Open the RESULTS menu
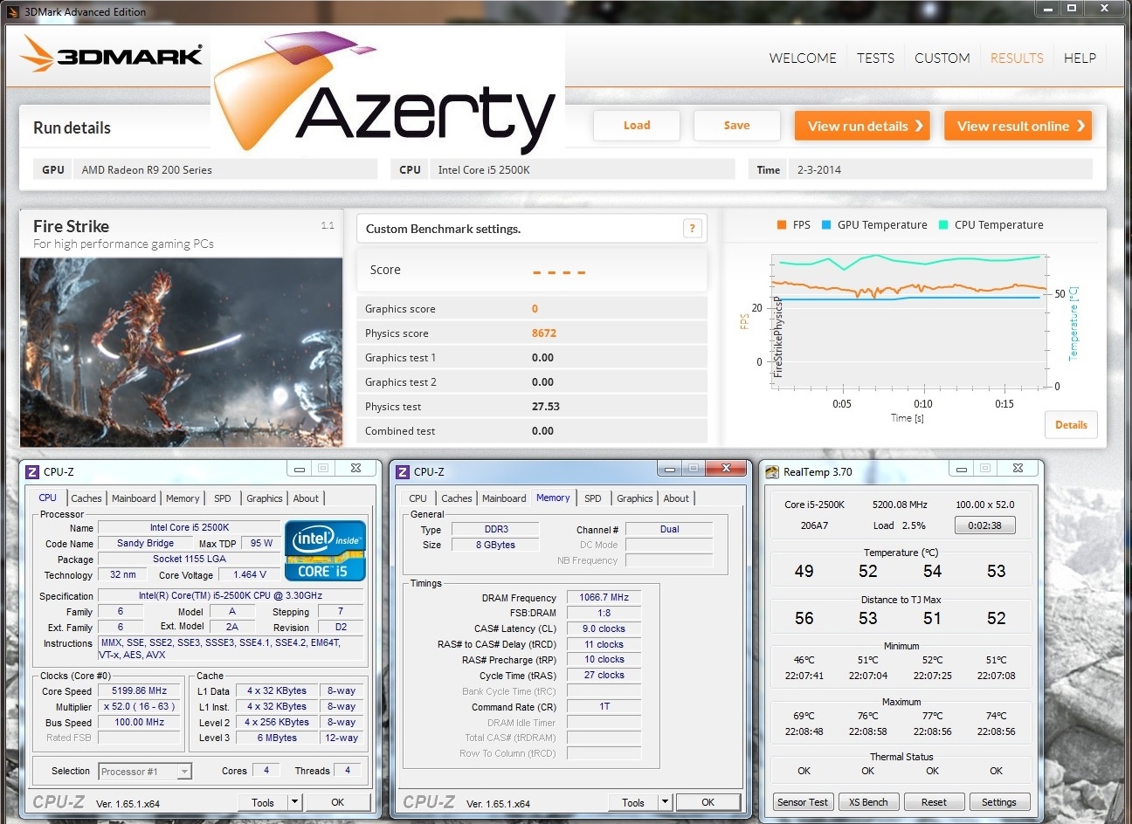 [x=1017, y=58]
